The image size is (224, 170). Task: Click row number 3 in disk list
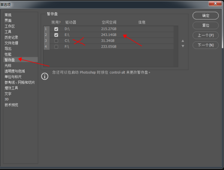tap(46, 41)
